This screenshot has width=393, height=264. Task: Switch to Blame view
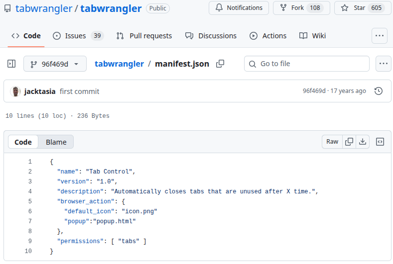pos(56,142)
